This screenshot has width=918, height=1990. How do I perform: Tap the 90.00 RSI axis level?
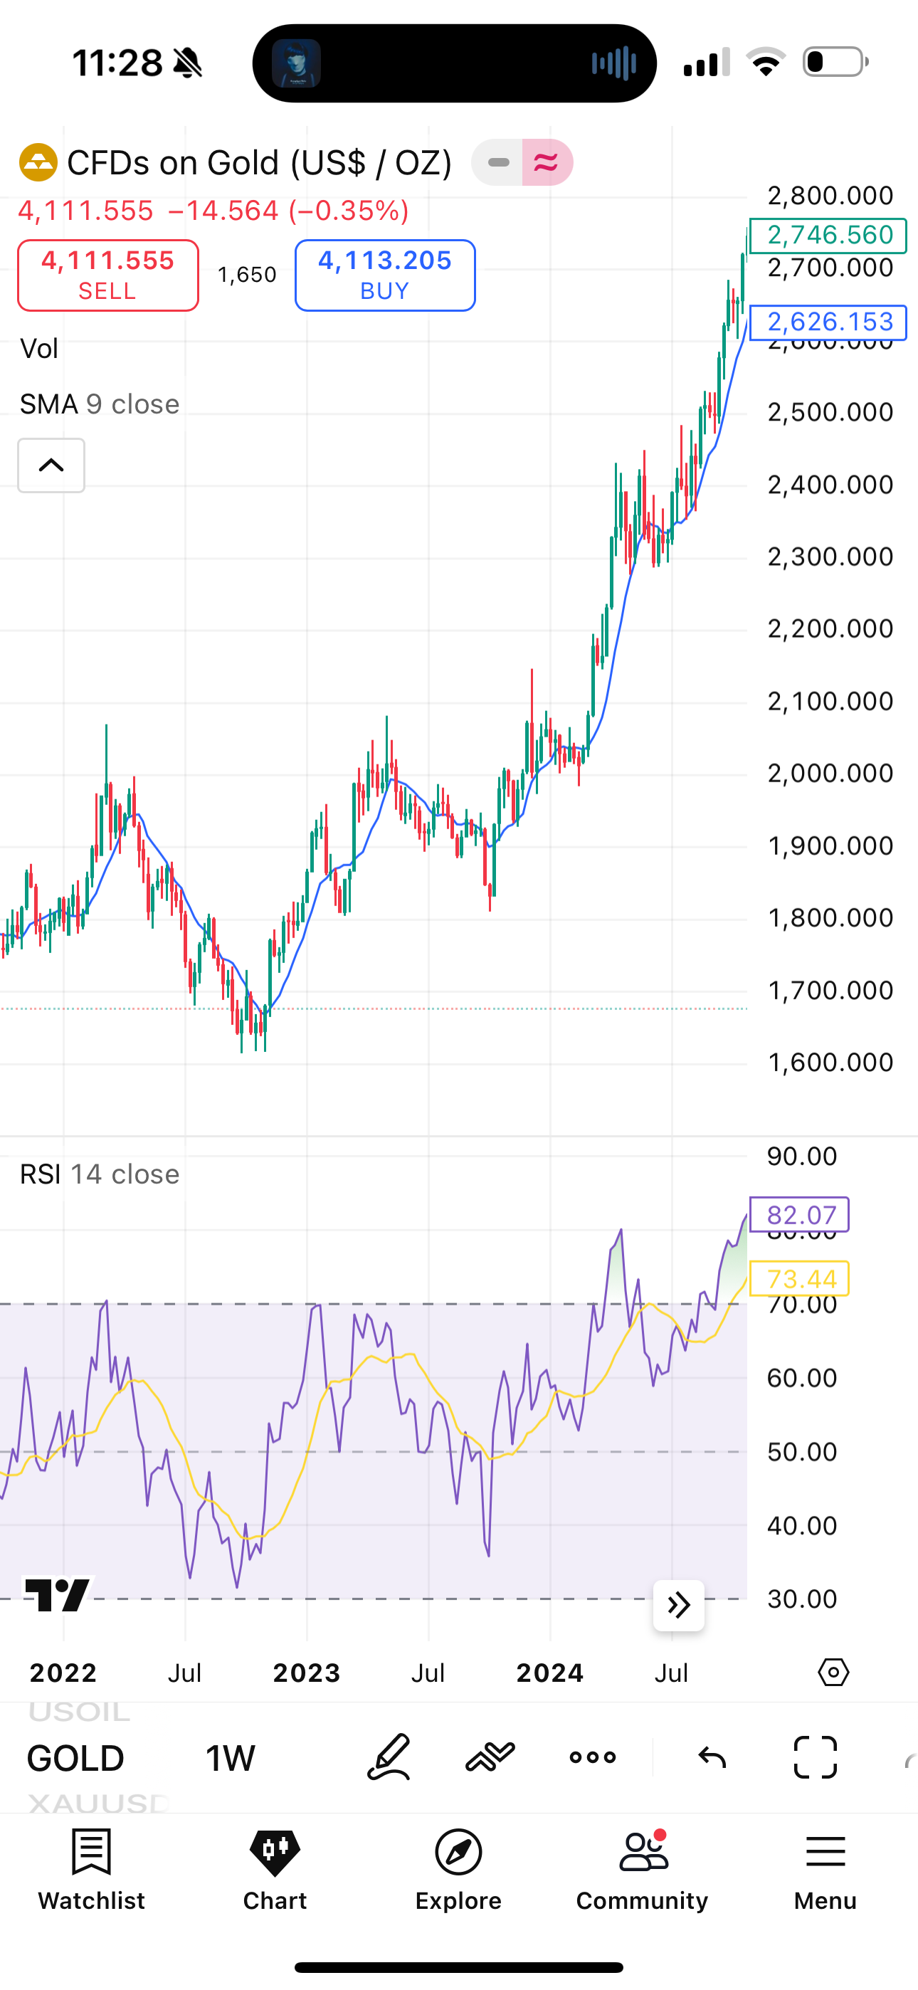pos(802,1157)
